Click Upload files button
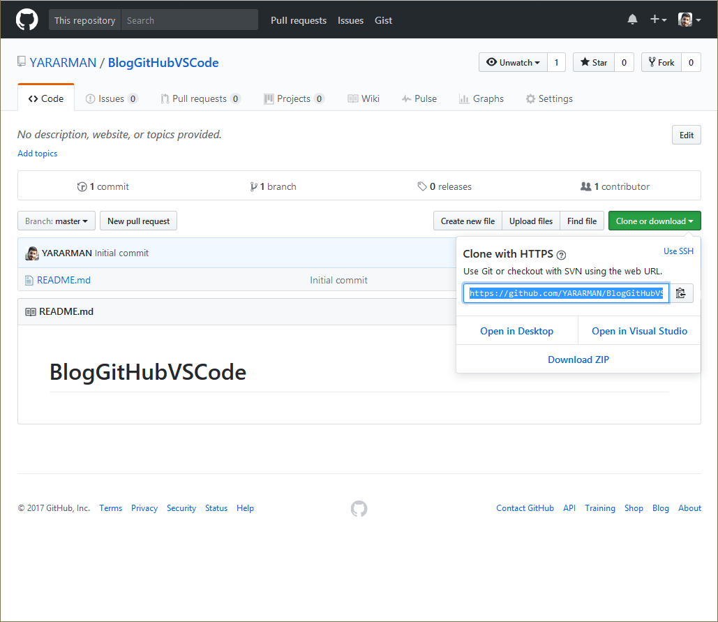 coord(531,221)
